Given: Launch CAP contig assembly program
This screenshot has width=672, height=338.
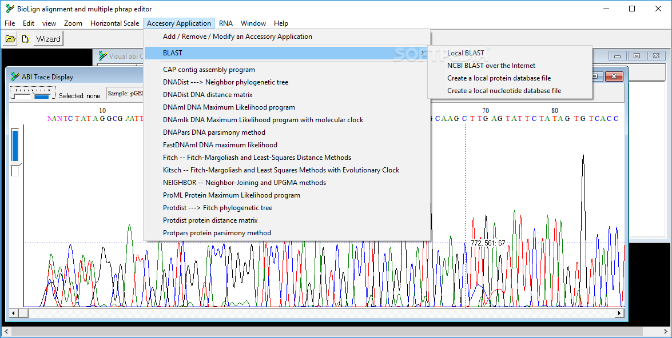Looking at the screenshot, I should click(x=287, y=70).
